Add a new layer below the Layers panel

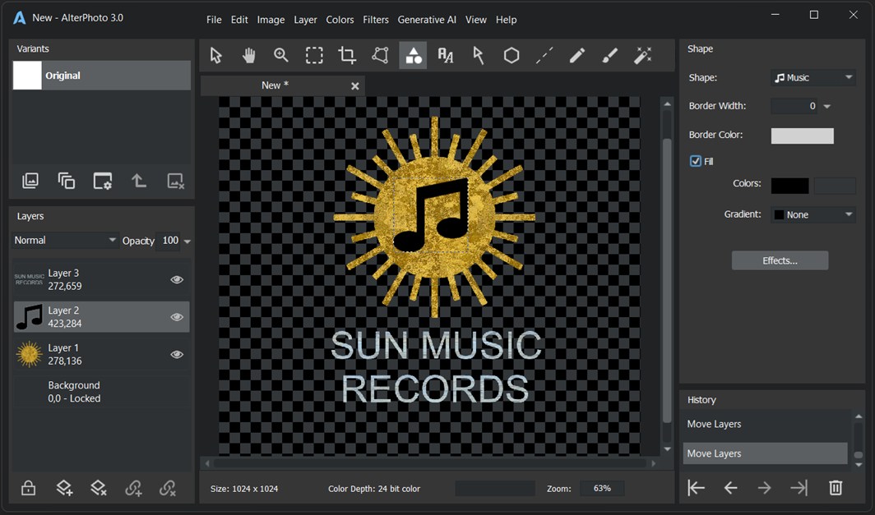pos(64,487)
